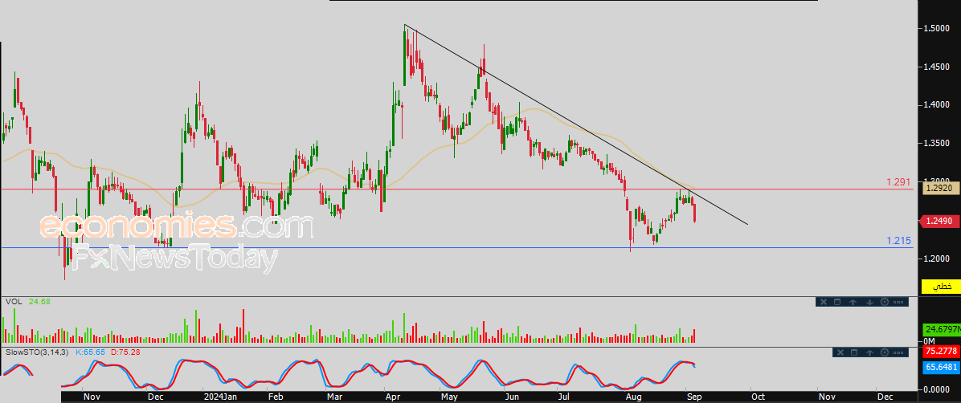Click the 1.215 support level label
Screen dimensions: 961x403
click(x=898, y=242)
